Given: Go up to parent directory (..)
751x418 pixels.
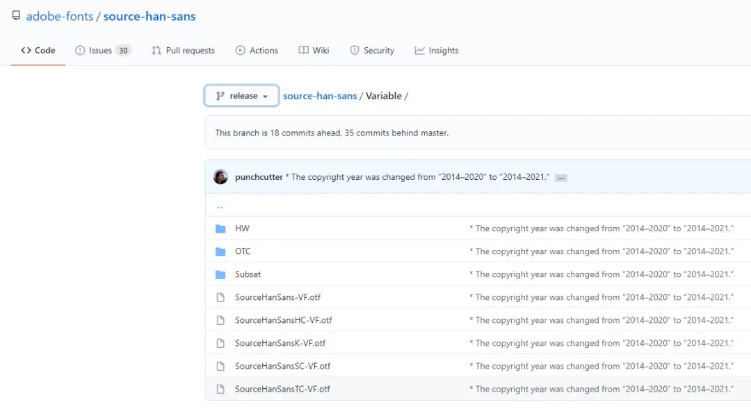Looking at the screenshot, I should coord(220,206).
